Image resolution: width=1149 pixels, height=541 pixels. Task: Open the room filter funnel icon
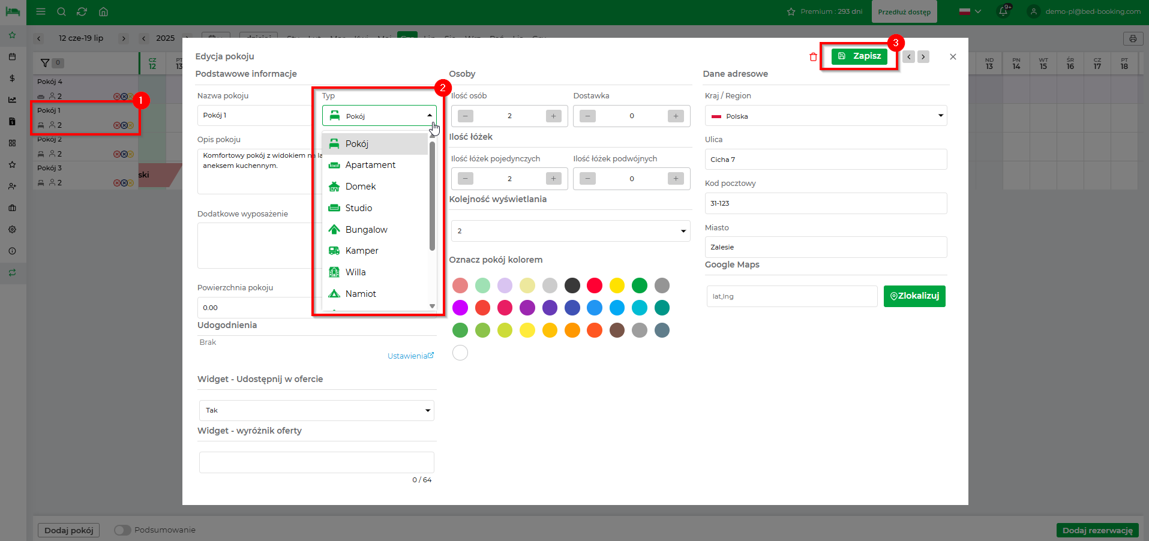pyautogui.click(x=45, y=63)
